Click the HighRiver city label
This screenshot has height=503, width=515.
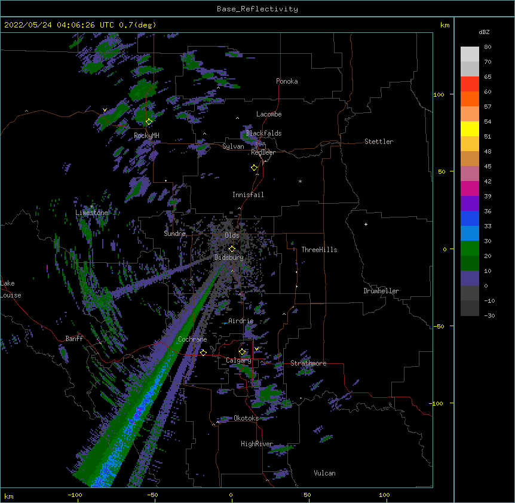(x=257, y=444)
